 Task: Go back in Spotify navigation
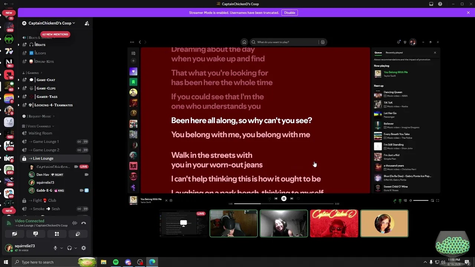coord(140,42)
